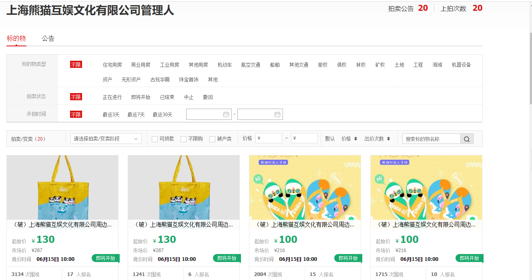Screen dimensions: 532x280
Task: Show auctions 即将开始 status filter
Action: pos(141,97)
